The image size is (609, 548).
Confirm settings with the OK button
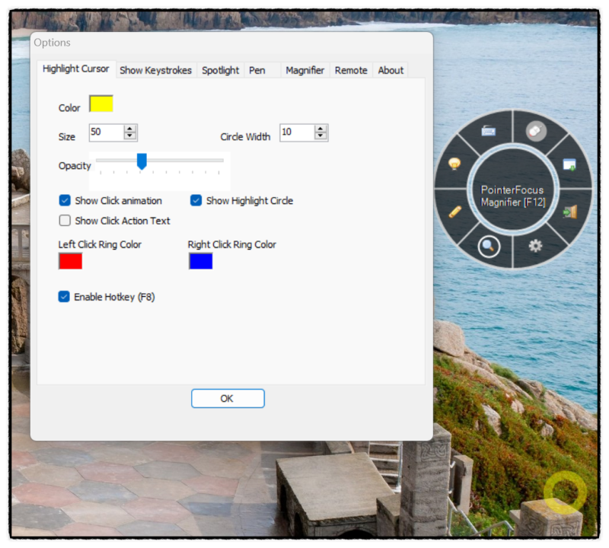coord(228,399)
